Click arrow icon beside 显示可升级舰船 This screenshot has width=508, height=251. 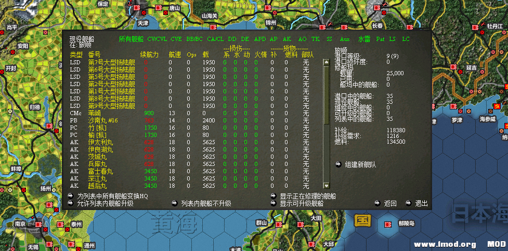click(273, 203)
